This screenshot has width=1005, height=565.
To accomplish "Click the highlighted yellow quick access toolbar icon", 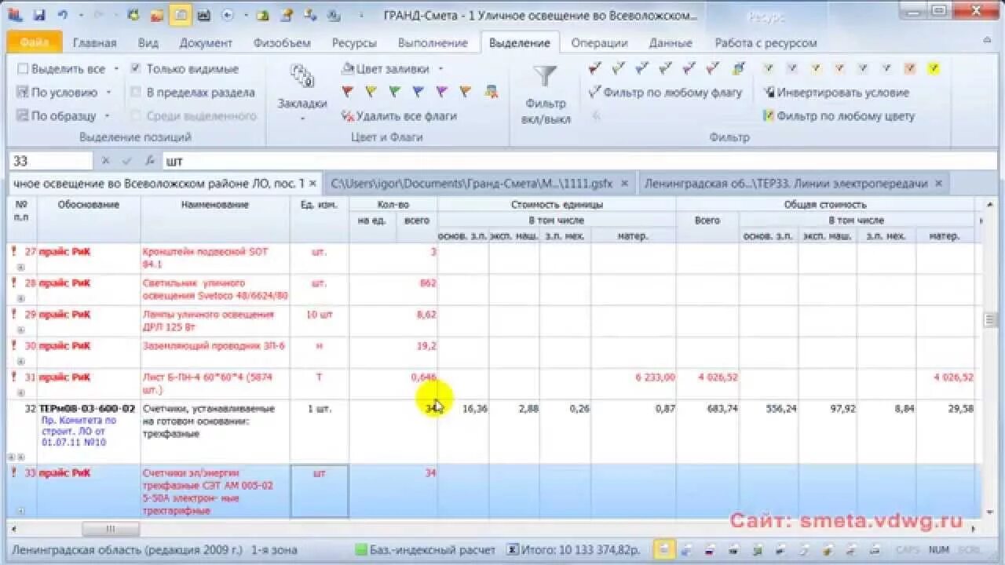I will point(181,15).
